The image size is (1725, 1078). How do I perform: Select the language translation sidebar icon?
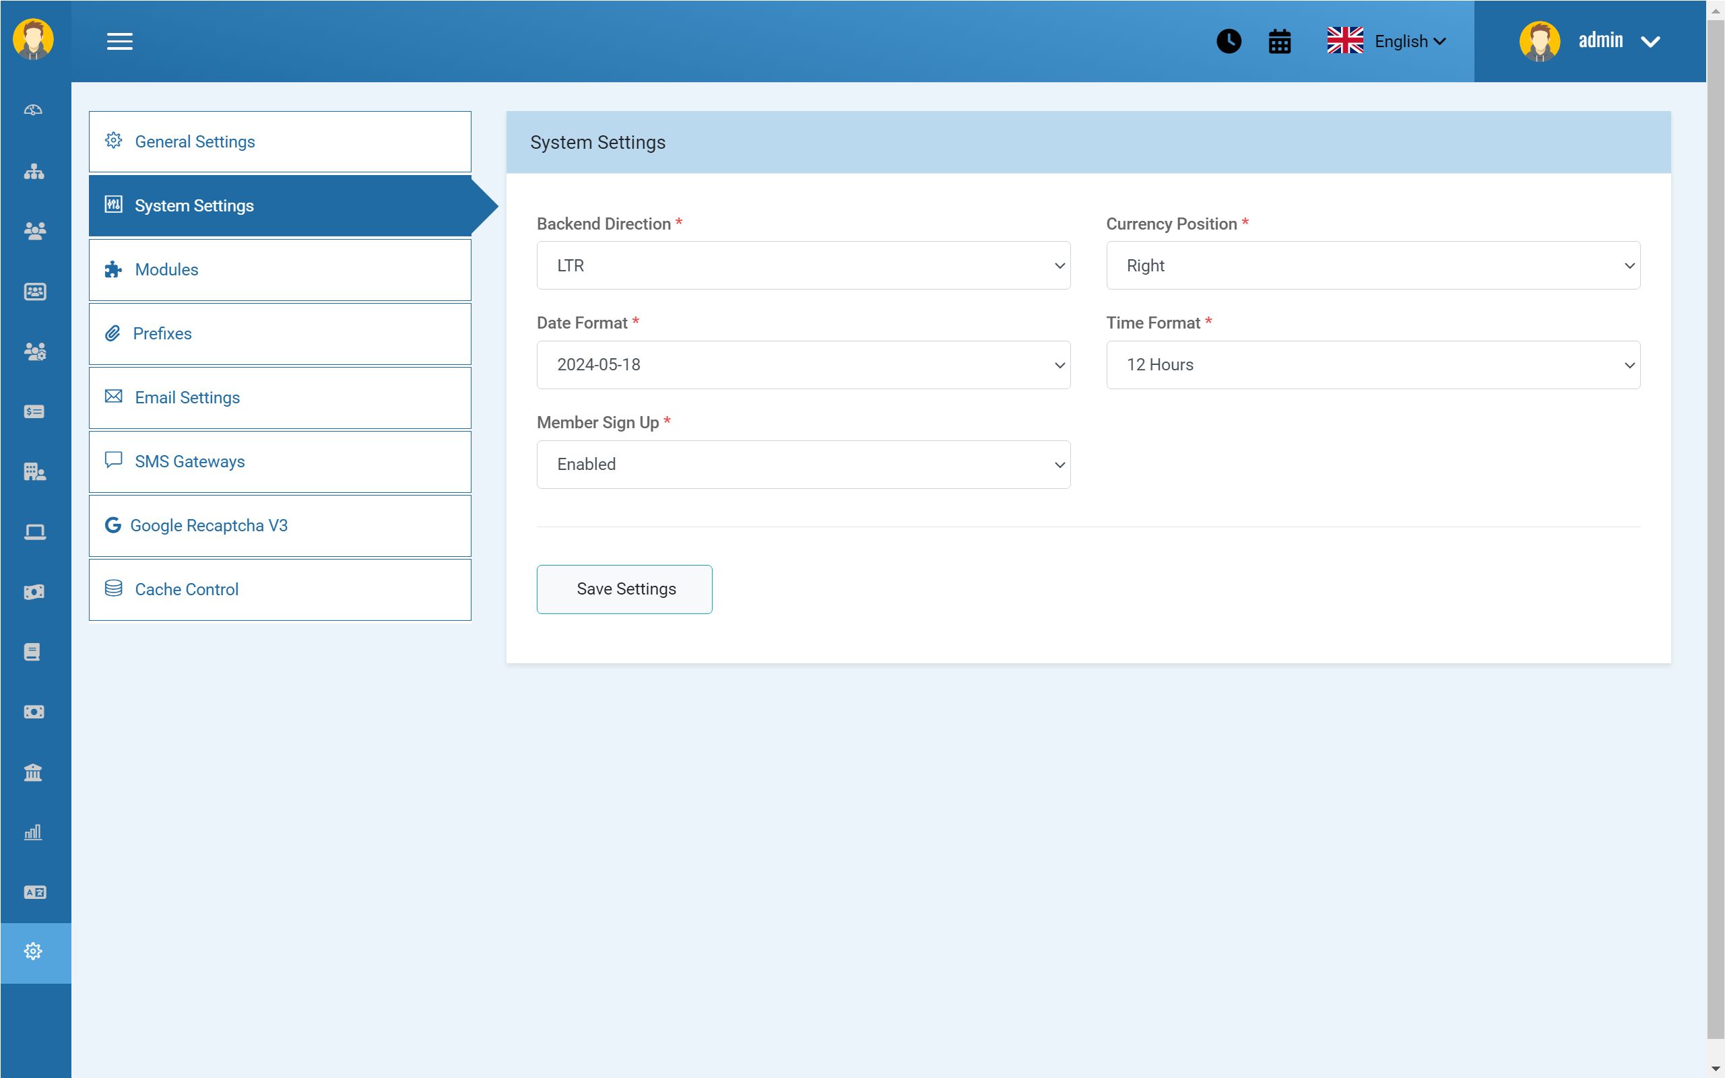coord(34,892)
